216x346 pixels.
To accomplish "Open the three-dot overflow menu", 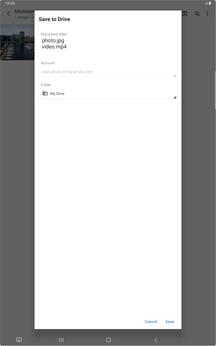I will (x=207, y=14).
